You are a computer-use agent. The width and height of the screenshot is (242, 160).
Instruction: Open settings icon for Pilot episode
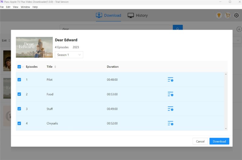point(170,80)
